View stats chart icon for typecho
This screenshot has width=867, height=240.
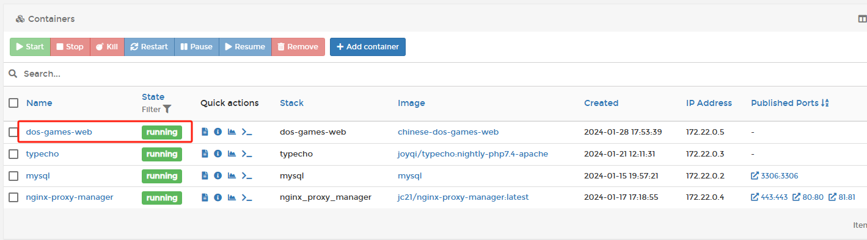pyautogui.click(x=232, y=154)
